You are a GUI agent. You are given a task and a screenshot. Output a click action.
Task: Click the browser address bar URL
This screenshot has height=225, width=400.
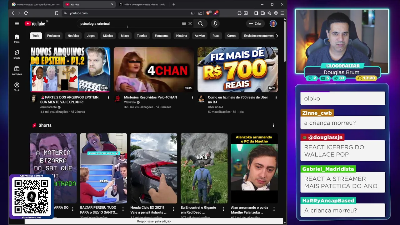coord(79,13)
